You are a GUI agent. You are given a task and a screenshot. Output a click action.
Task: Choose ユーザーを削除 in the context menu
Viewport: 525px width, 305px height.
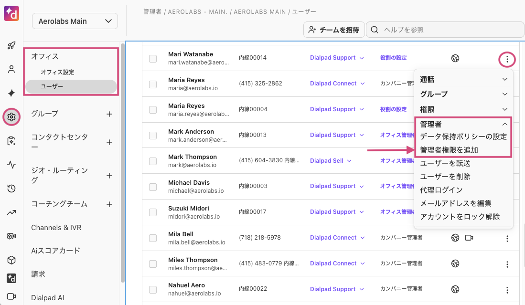tap(445, 177)
